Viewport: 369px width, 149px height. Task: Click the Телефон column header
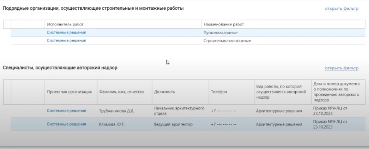coord(231,92)
